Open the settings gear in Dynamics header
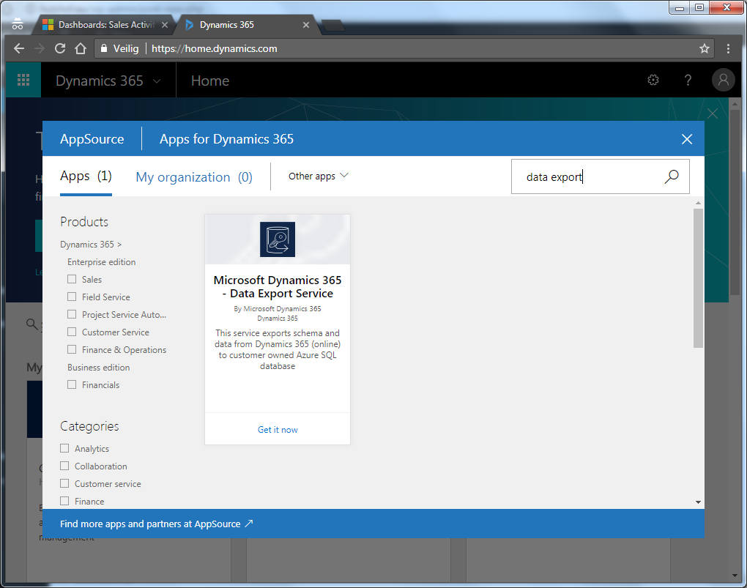 click(x=653, y=80)
